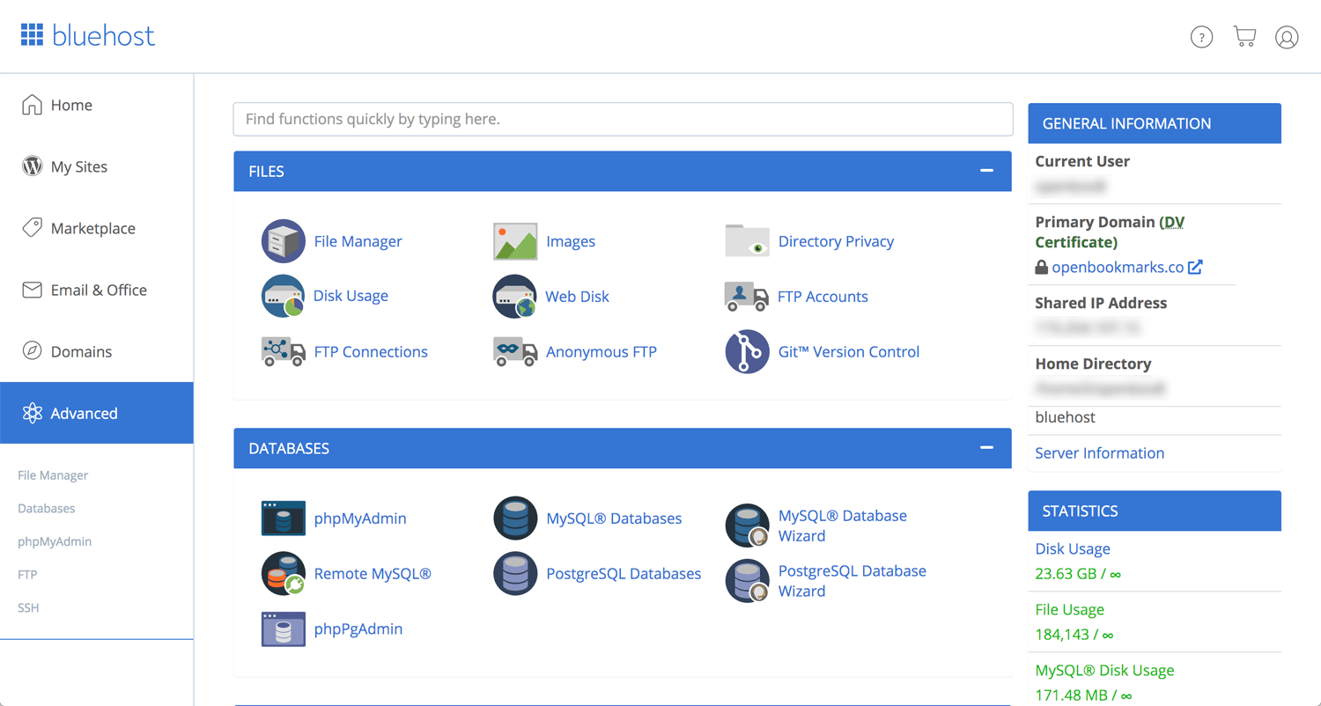Open the shopping cart icon
The width and height of the screenshot is (1321, 706).
pyautogui.click(x=1244, y=36)
